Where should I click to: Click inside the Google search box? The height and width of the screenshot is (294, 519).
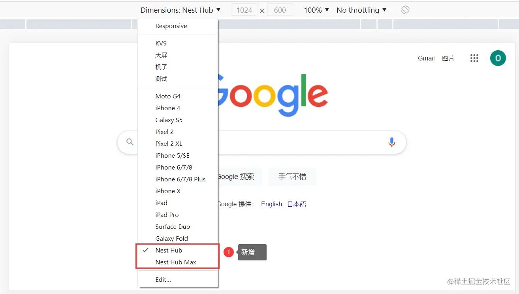[x=262, y=142]
